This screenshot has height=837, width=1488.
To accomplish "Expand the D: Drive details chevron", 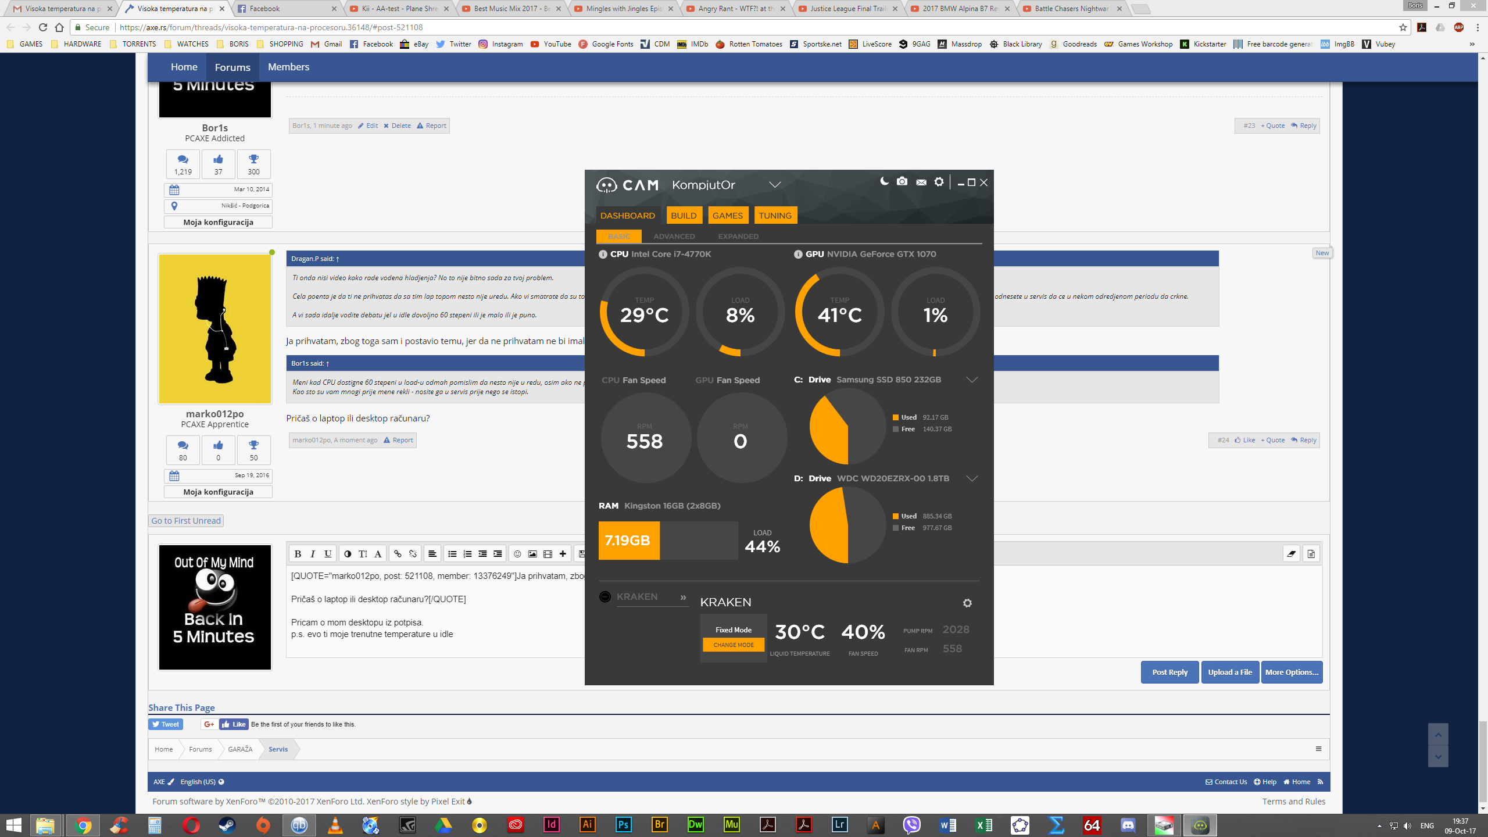I will point(972,478).
